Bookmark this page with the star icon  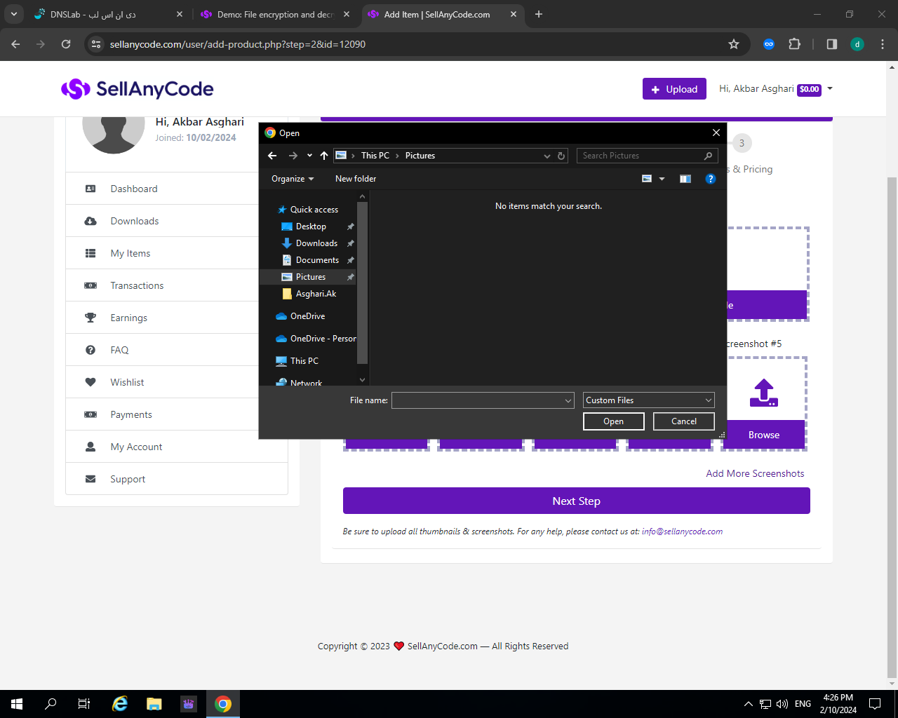(734, 44)
